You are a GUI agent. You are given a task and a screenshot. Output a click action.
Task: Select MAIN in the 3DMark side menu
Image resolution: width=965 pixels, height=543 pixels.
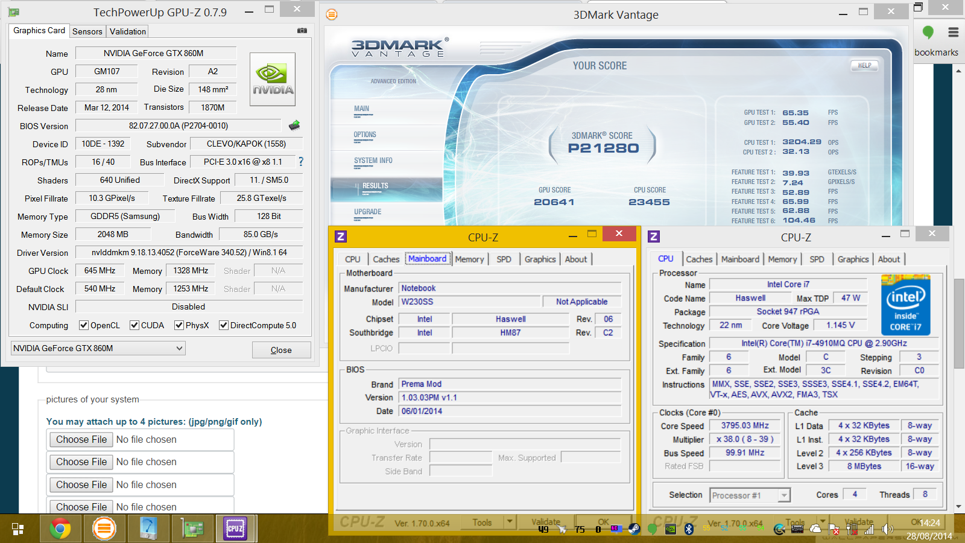coord(362,109)
